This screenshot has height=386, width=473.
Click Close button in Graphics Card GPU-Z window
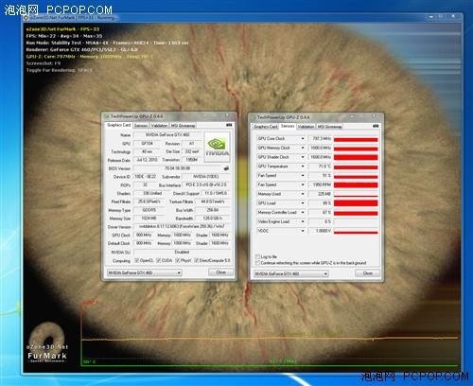[x=220, y=272]
